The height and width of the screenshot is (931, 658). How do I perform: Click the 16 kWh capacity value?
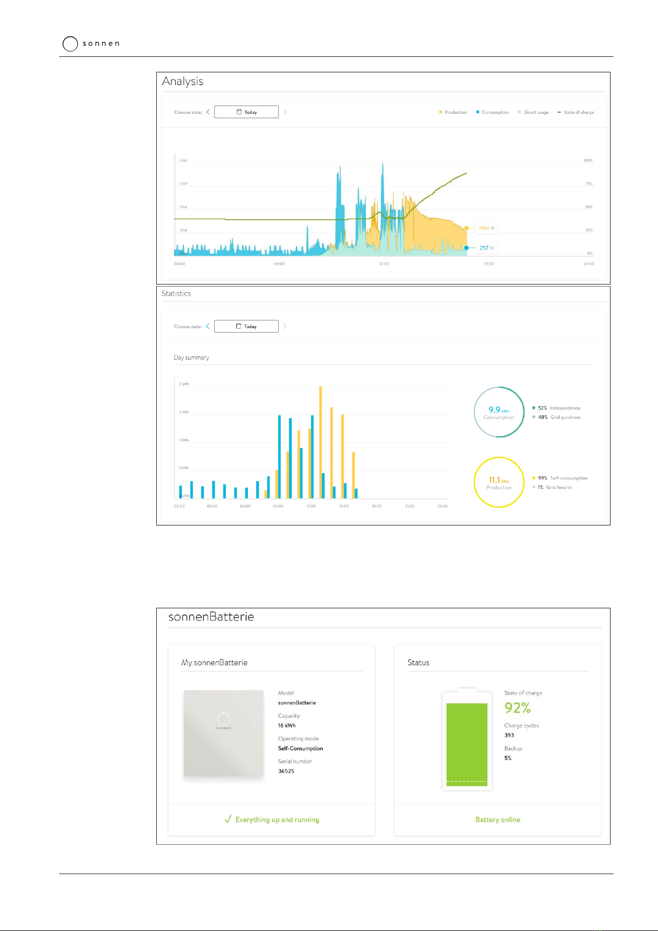tap(286, 725)
